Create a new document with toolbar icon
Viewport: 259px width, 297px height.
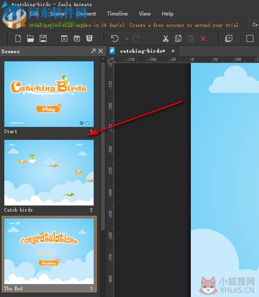pos(18,38)
